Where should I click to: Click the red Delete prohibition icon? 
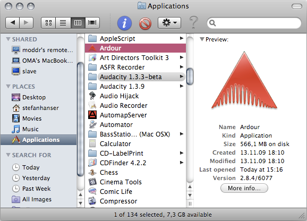coord(146,23)
